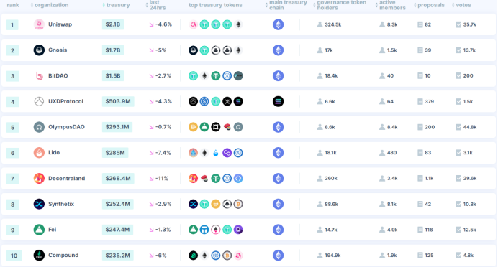Click the Solana chain icon in UXDProtocol row
This screenshot has width=498, height=267.
[x=279, y=101]
